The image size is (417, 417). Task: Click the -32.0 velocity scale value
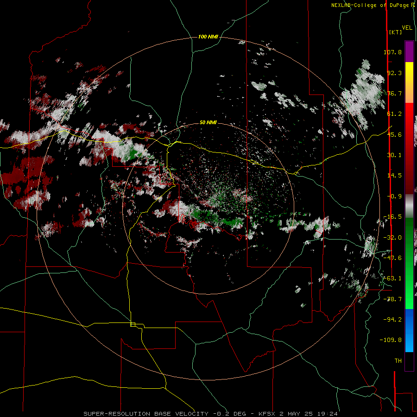pyautogui.click(x=392, y=238)
